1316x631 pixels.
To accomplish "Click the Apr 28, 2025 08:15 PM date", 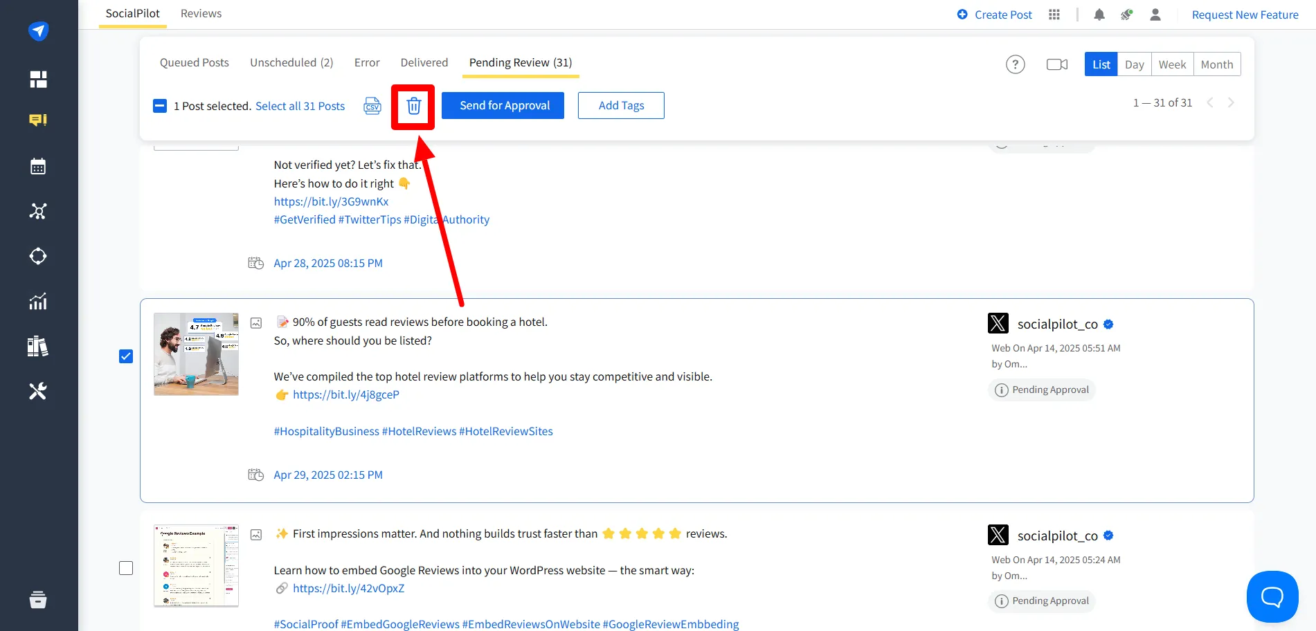I will pyautogui.click(x=328, y=263).
